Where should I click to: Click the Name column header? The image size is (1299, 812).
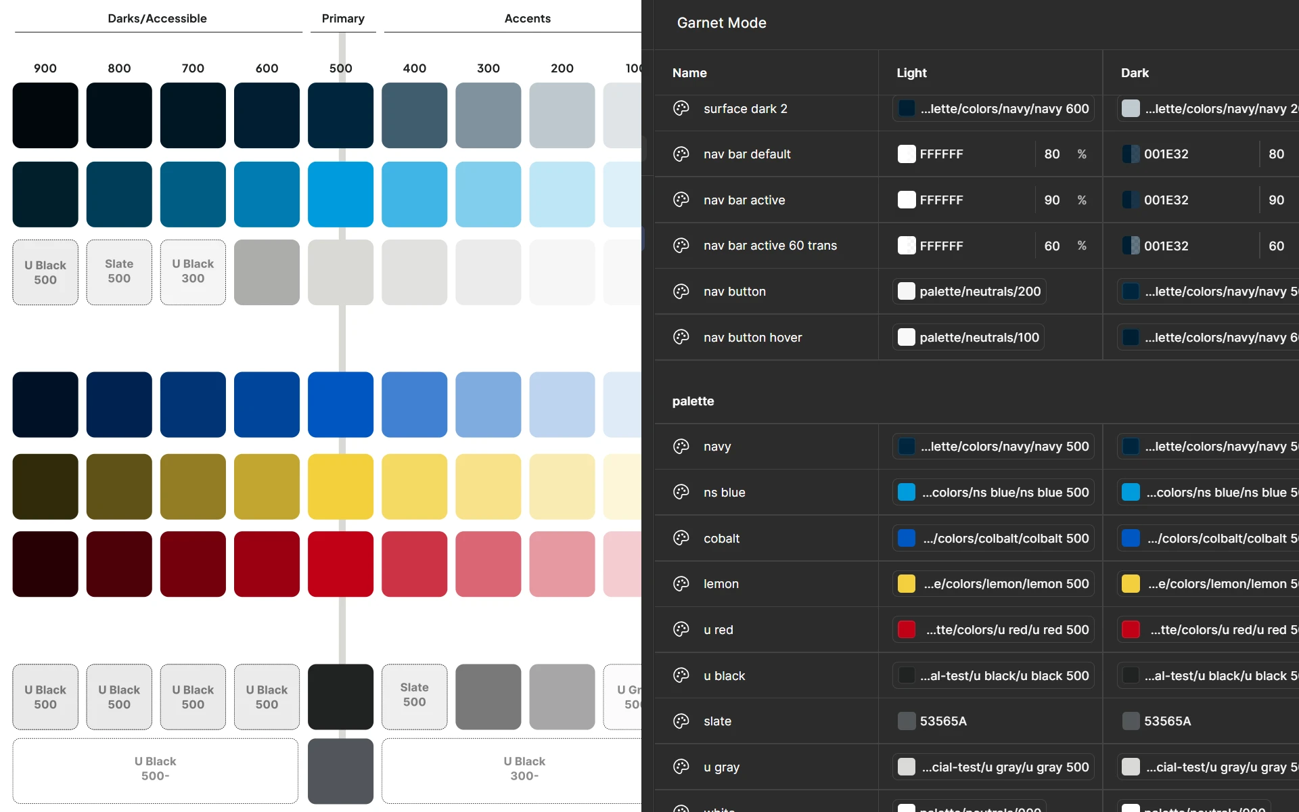click(x=689, y=73)
